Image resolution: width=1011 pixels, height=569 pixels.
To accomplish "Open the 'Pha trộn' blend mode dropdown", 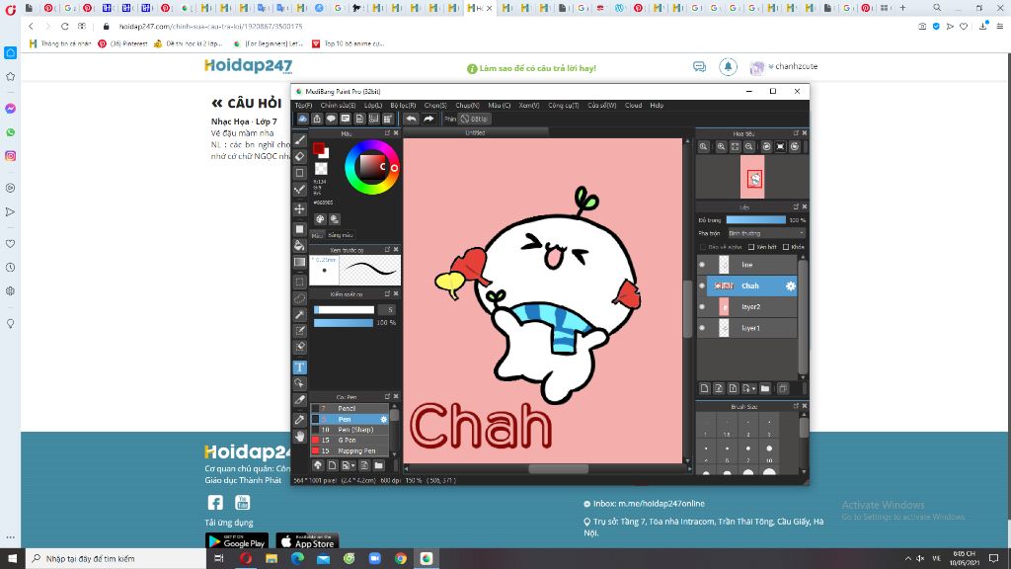I will coord(766,233).
